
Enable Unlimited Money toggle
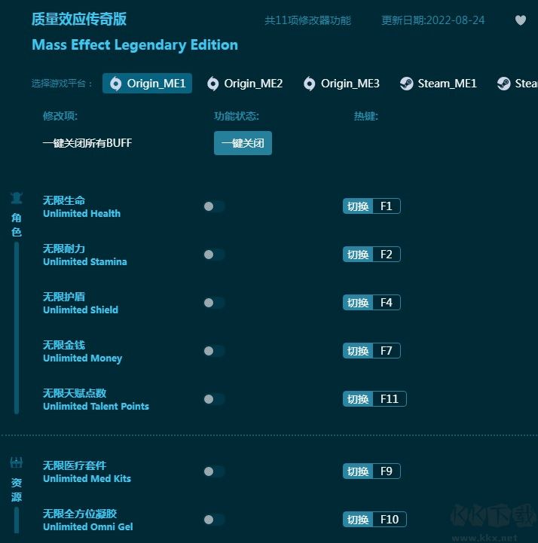tap(213, 351)
